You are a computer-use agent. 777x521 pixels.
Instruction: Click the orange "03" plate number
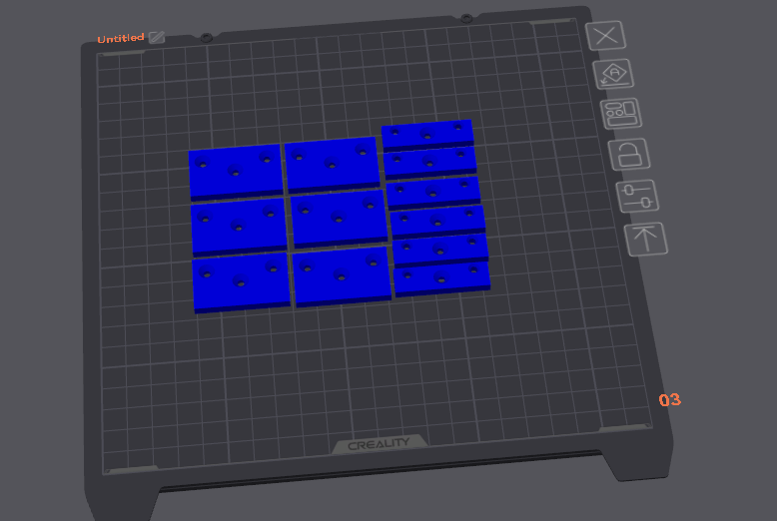(x=670, y=399)
